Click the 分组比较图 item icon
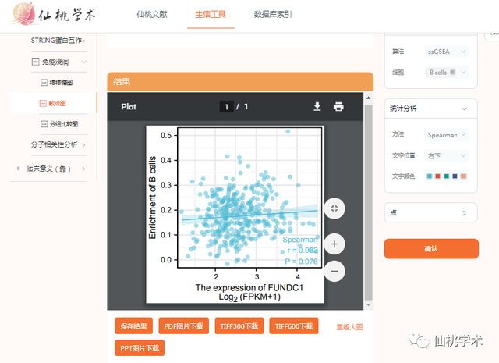Viewport: 499px width, 363px height. coord(44,124)
